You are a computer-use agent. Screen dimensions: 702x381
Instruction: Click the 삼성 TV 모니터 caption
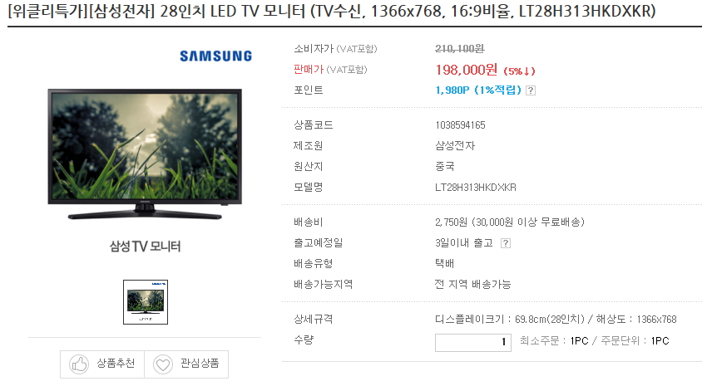145,246
